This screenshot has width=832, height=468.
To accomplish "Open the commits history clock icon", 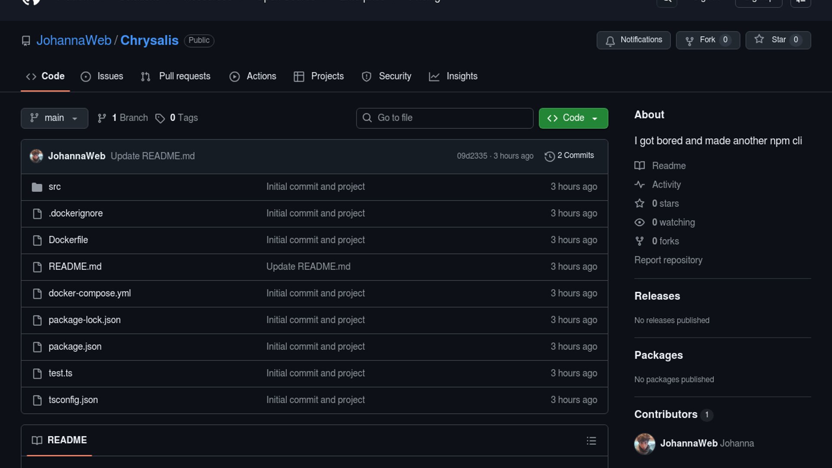I will pyautogui.click(x=549, y=156).
